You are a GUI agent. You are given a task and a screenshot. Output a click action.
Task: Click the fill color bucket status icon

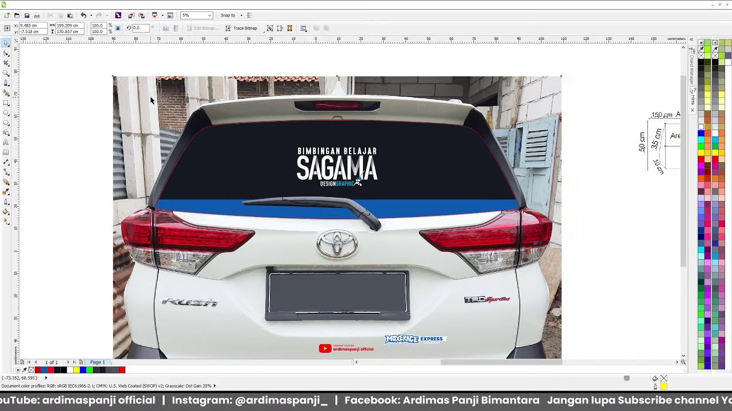tap(655, 378)
